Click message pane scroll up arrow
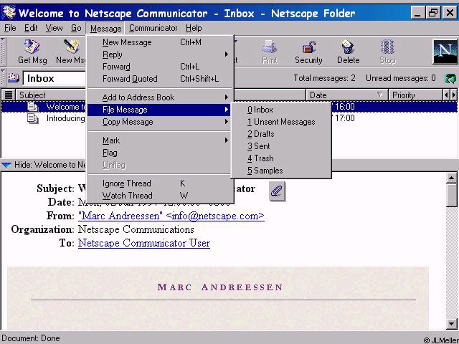The image size is (459, 344). coord(452,178)
